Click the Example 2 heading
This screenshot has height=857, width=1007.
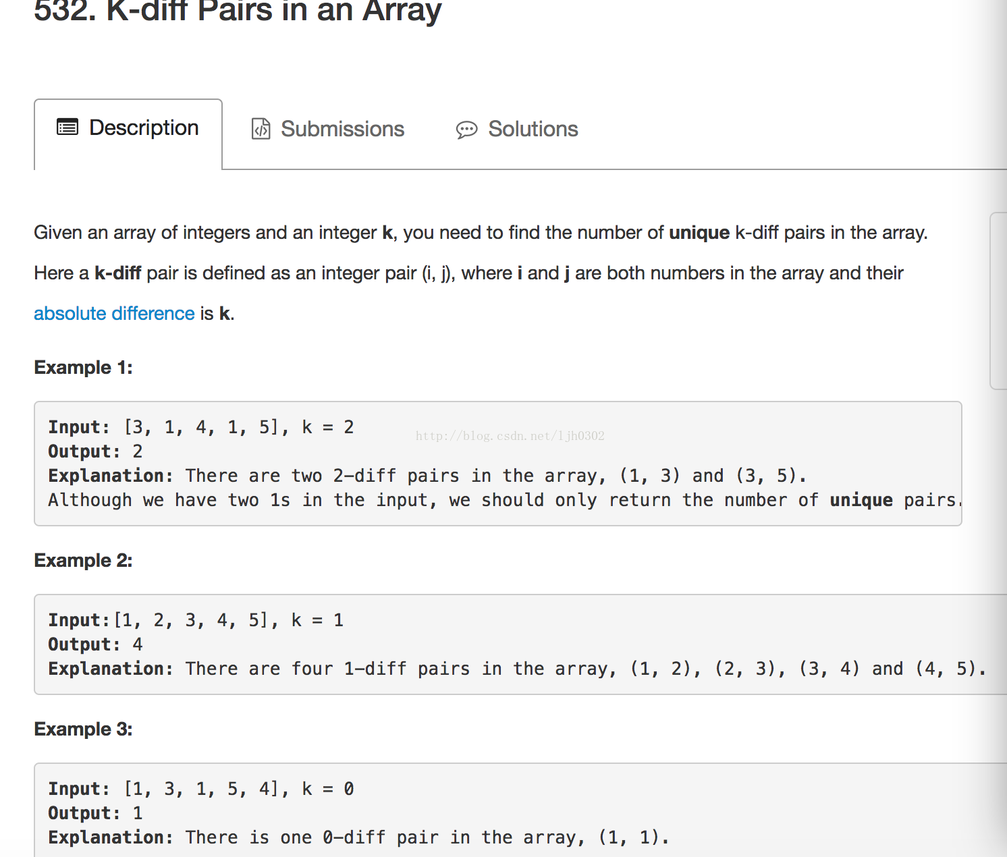click(x=83, y=560)
